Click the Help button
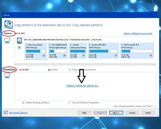Screen dimensions: 161x129 [x=84, y=113]
